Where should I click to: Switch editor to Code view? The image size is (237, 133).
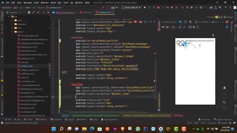click(210, 17)
